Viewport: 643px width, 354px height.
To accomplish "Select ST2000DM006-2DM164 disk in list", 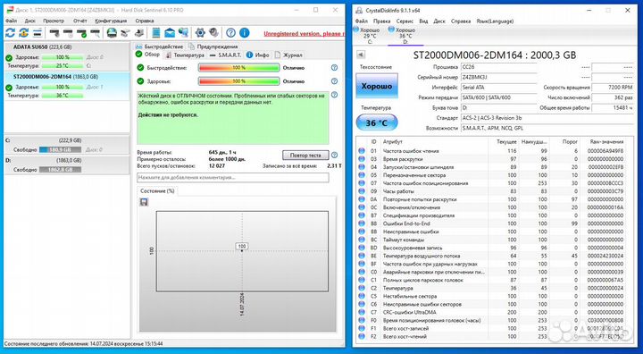I will 67,86.
